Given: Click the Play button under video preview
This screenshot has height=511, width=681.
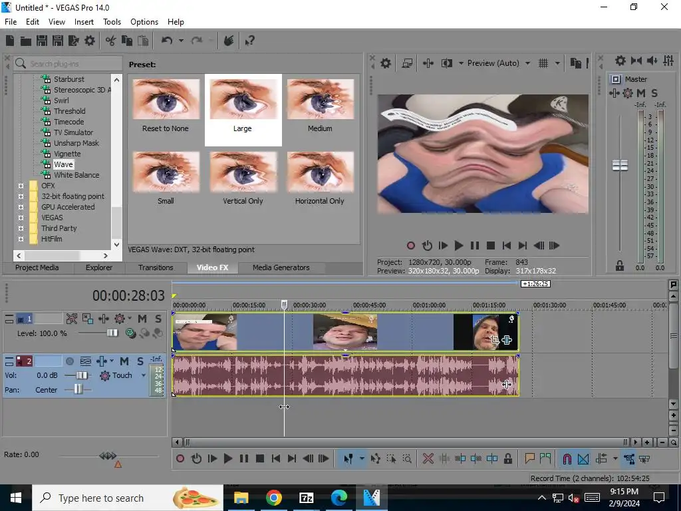Looking at the screenshot, I should tap(459, 246).
